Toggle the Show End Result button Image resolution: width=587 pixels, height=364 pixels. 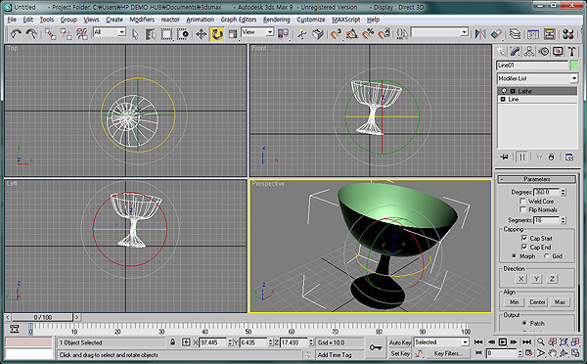(521, 157)
